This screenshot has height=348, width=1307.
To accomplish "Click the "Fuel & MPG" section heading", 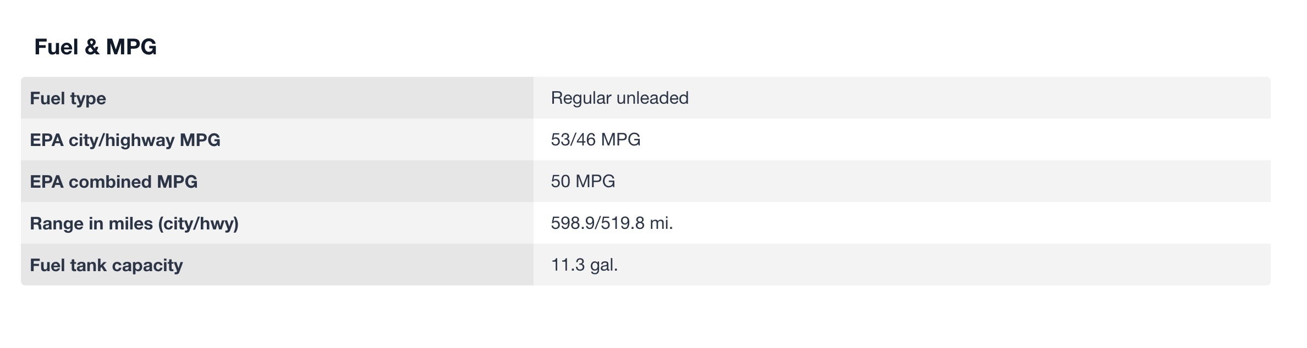I will tap(95, 47).
